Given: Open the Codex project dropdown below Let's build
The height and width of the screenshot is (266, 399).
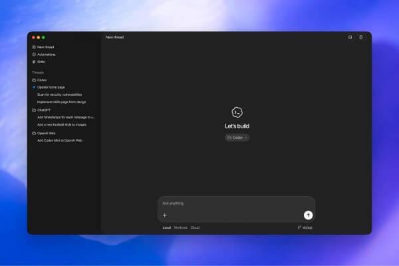Looking at the screenshot, I should [x=237, y=138].
